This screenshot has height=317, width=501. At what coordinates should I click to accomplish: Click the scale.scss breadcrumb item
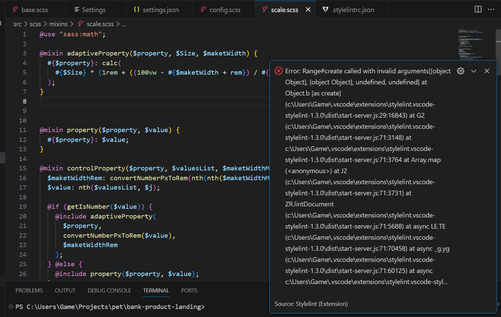coord(100,24)
